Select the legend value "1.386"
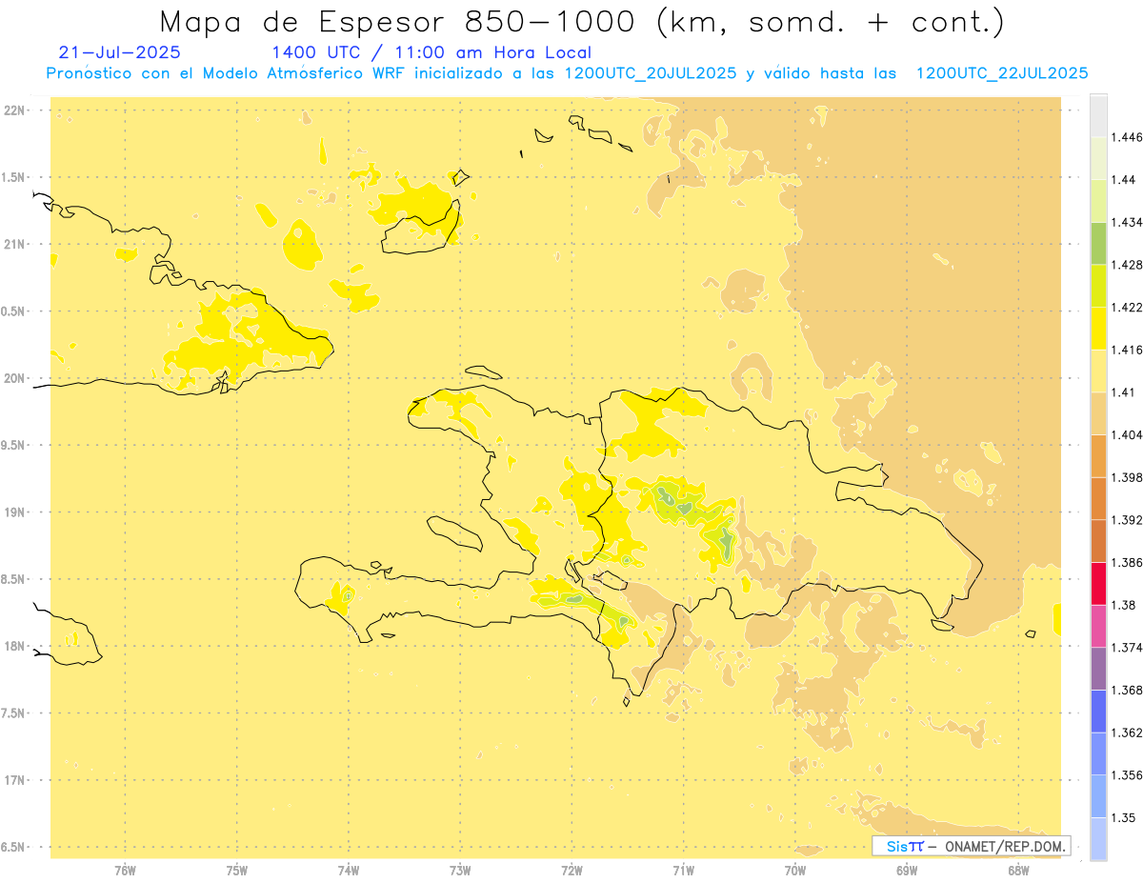This screenshot has width=1143, height=883. tap(1128, 562)
